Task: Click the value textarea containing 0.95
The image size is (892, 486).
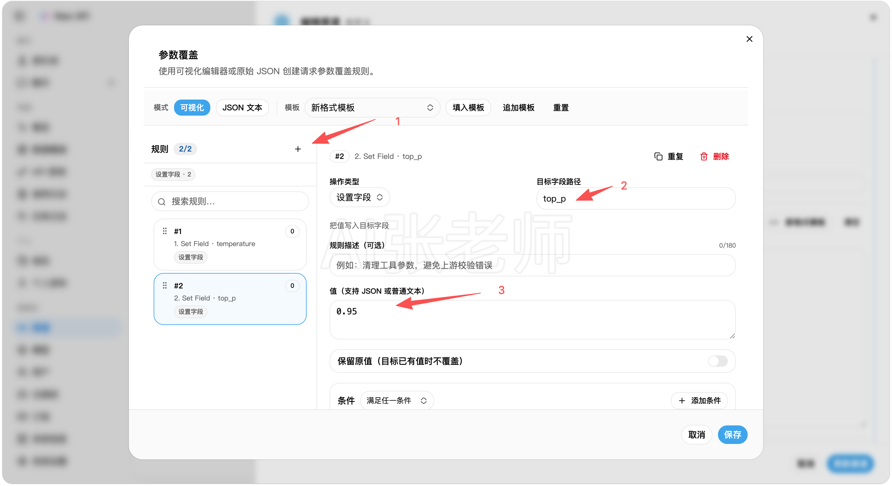Action: tap(533, 319)
